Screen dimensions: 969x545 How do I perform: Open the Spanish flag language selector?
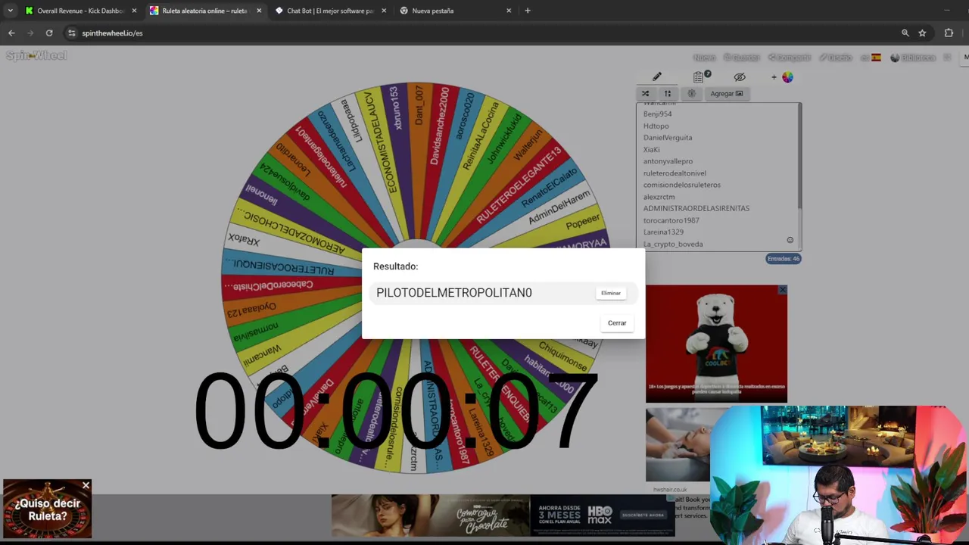(x=871, y=58)
